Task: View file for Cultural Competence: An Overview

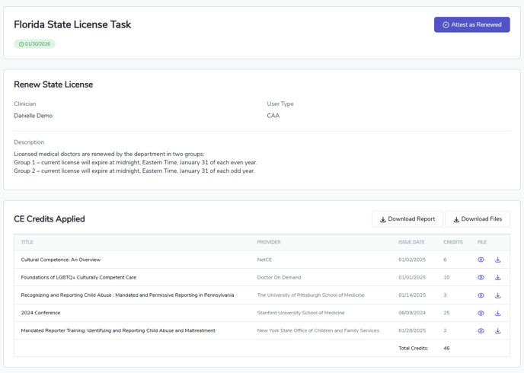Action: 481,260
